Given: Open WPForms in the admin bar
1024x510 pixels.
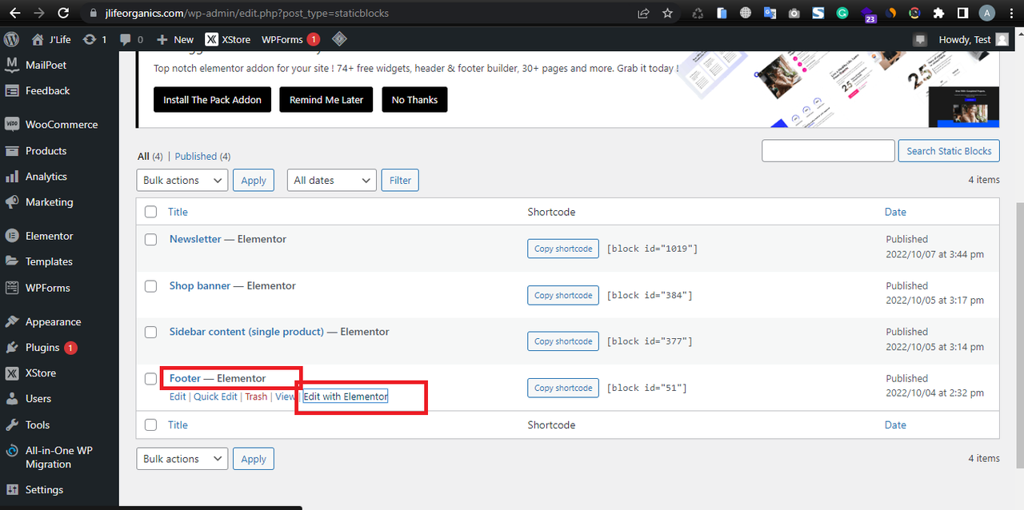Looking at the screenshot, I should pyautogui.click(x=290, y=39).
